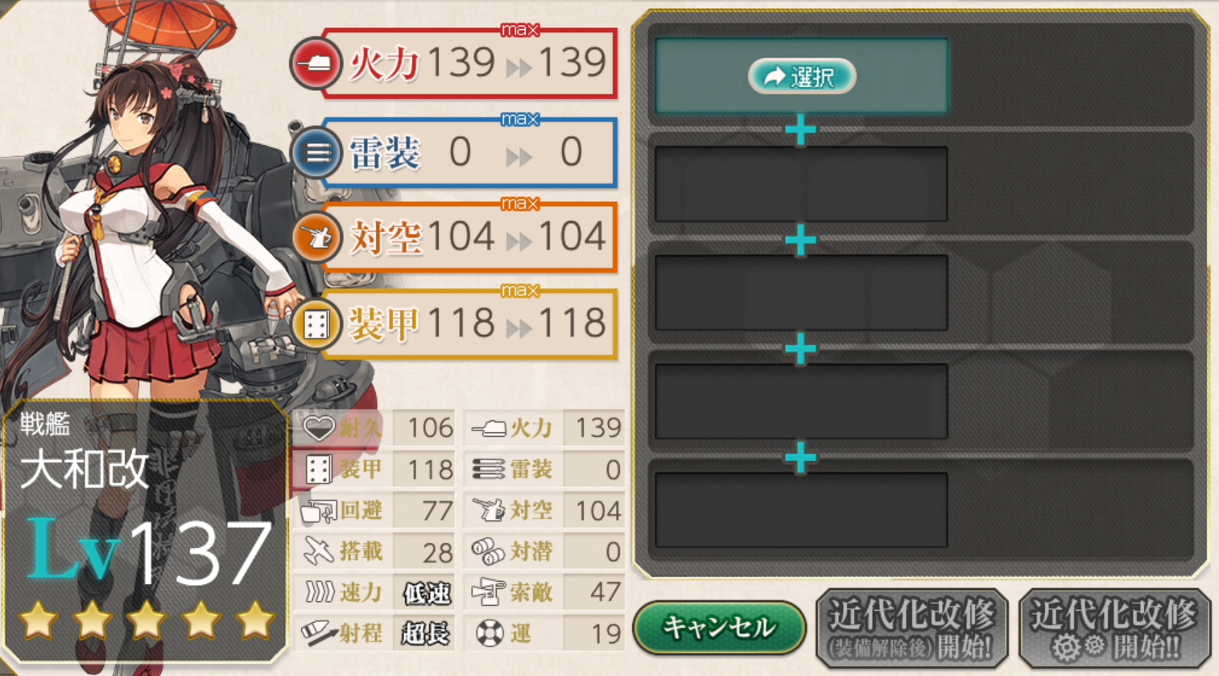Click the yellow armor (装甲) plate icon
1219x676 pixels.
click(x=316, y=324)
